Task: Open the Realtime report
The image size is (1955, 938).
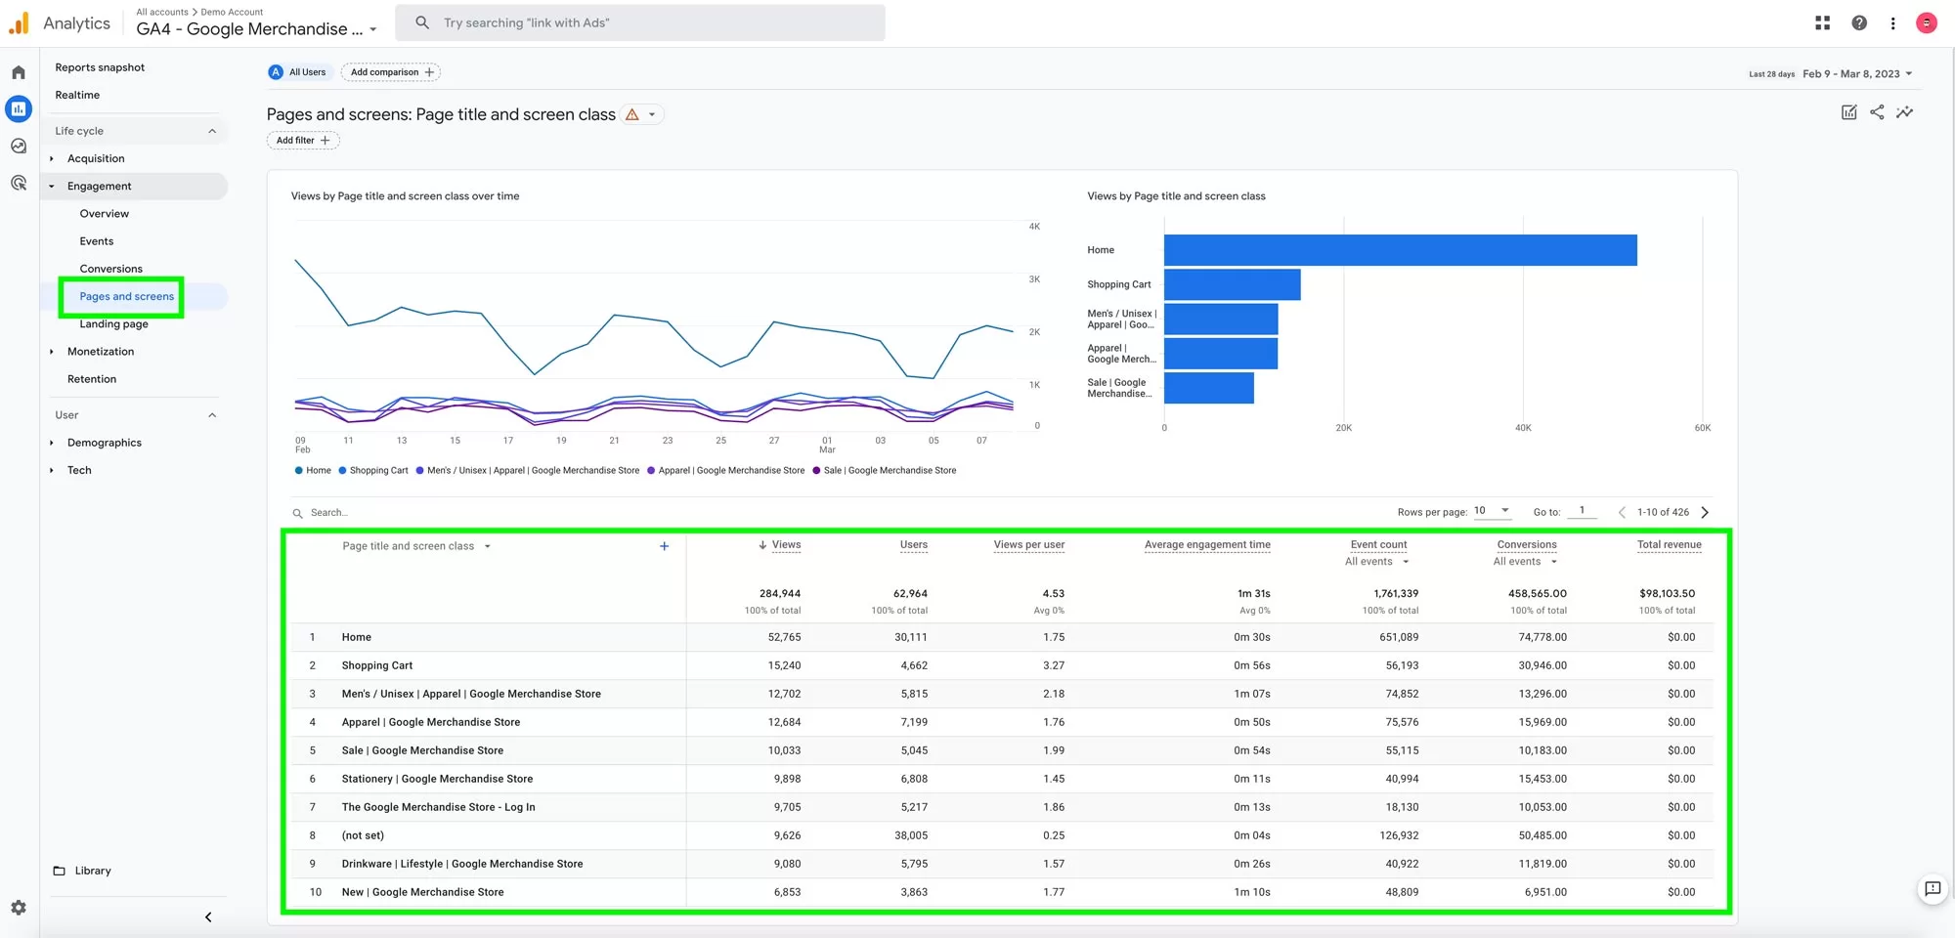Action: click(77, 95)
